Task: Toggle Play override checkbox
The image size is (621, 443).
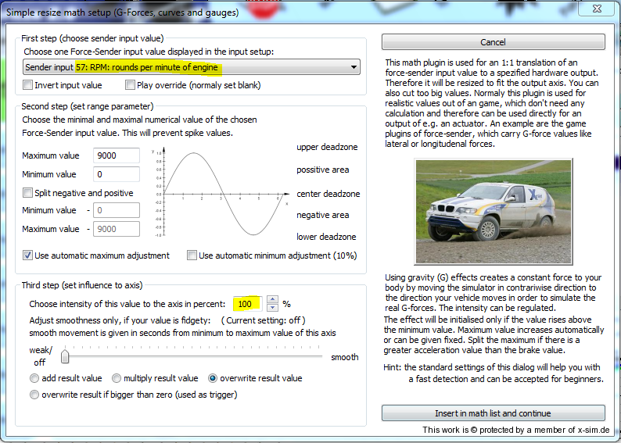Action: (x=131, y=85)
